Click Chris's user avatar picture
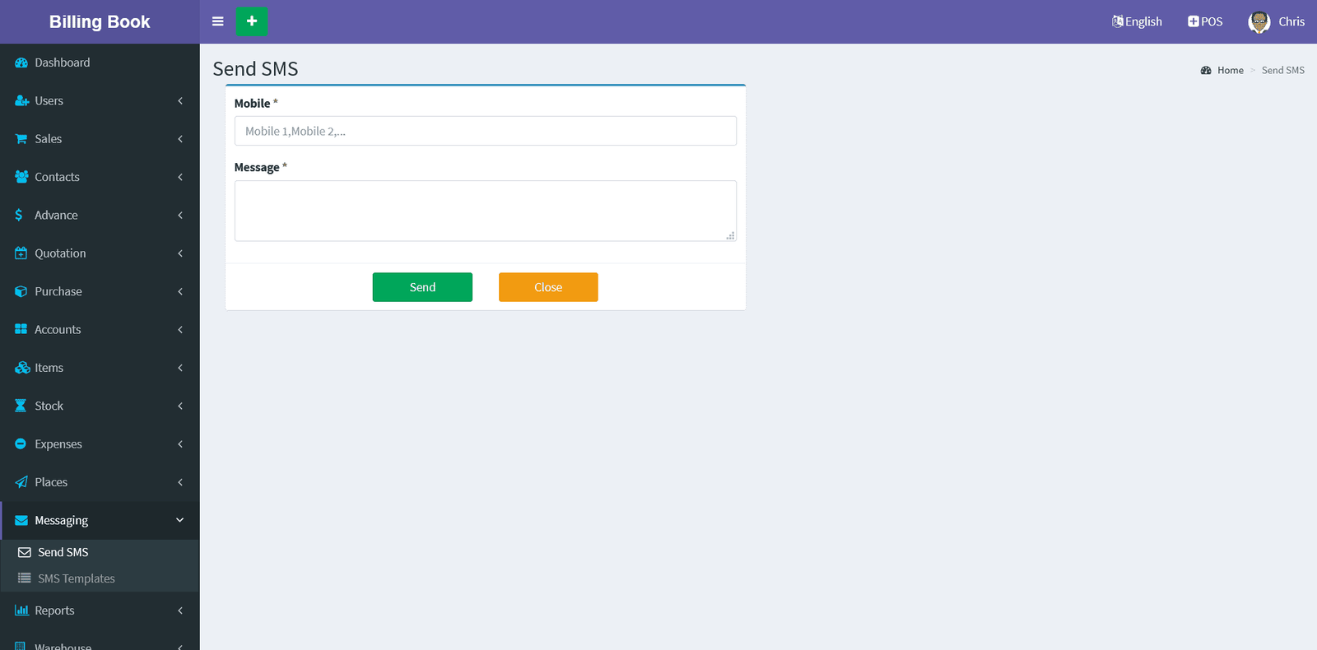This screenshot has width=1317, height=650. pyautogui.click(x=1259, y=22)
